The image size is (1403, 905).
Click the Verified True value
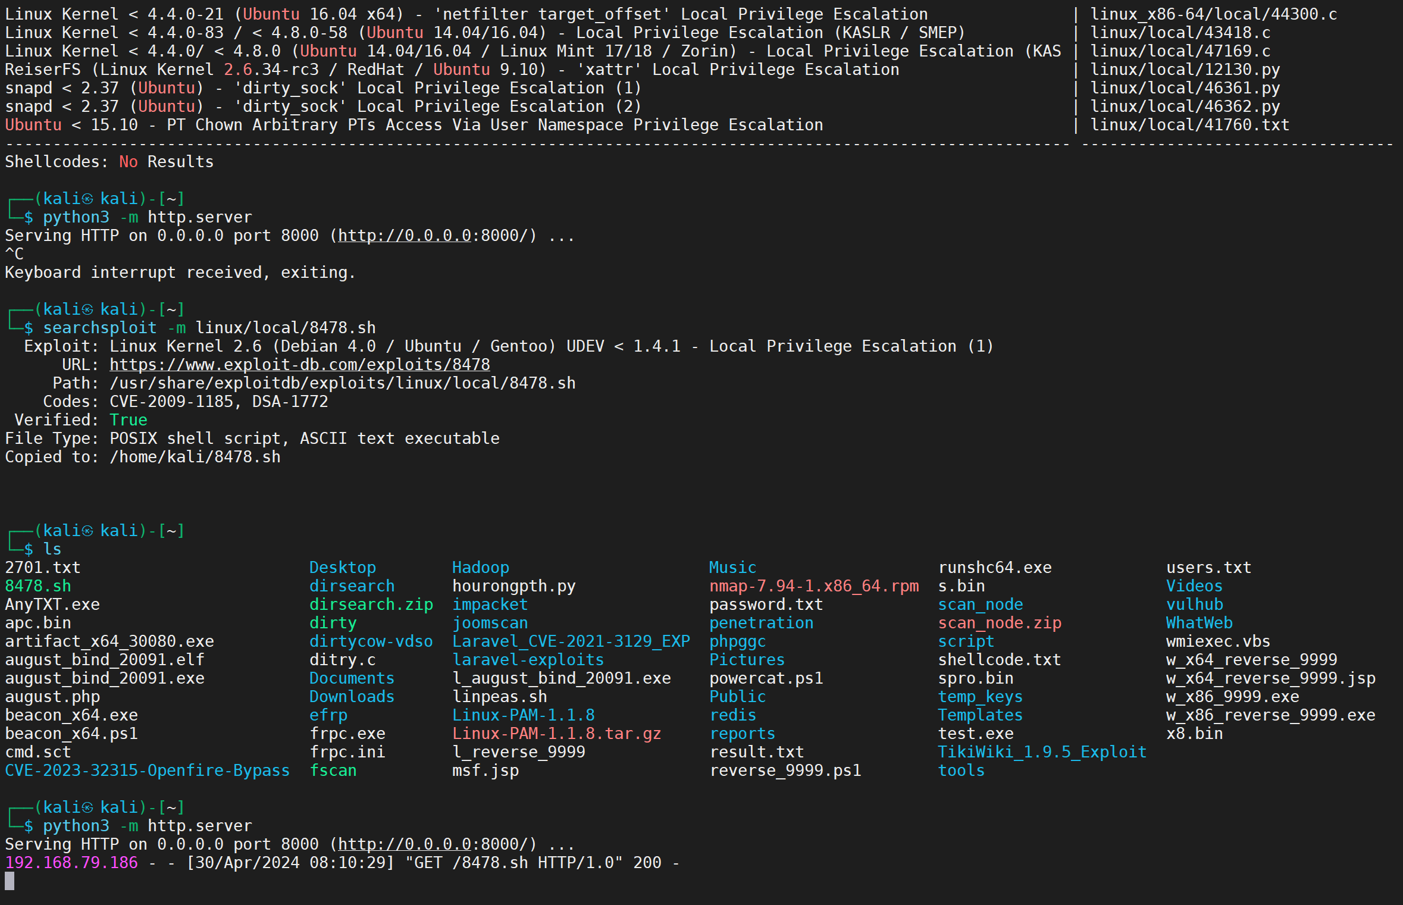[128, 420]
